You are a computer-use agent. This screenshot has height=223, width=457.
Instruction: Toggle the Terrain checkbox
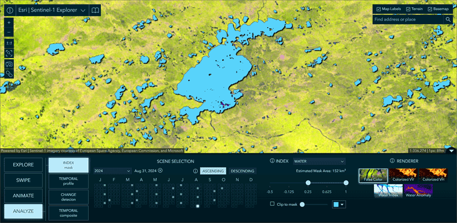point(408,9)
